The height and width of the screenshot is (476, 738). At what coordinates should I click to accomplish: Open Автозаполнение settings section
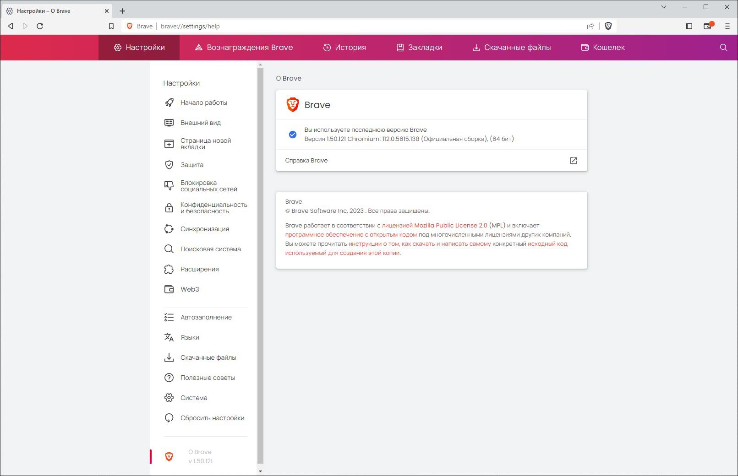(x=206, y=317)
